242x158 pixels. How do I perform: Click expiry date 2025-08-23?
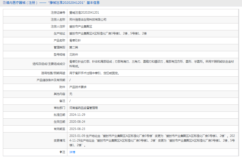pyautogui.click(x=77, y=129)
